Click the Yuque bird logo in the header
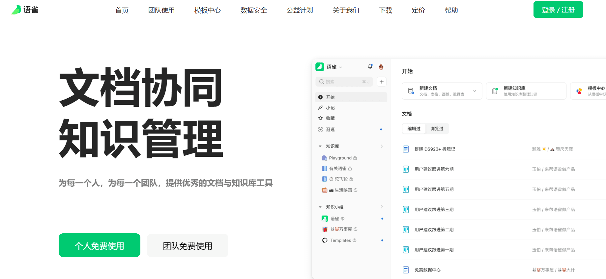 pos(16,10)
